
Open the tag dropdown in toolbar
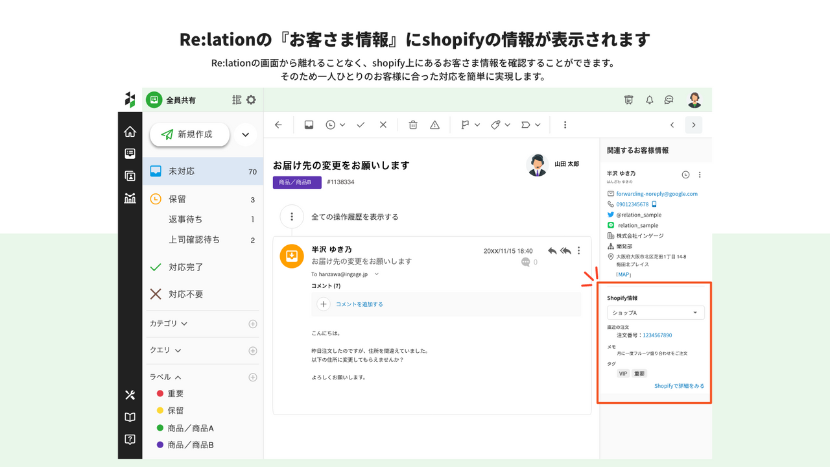pyautogui.click(x=501, y=125)
